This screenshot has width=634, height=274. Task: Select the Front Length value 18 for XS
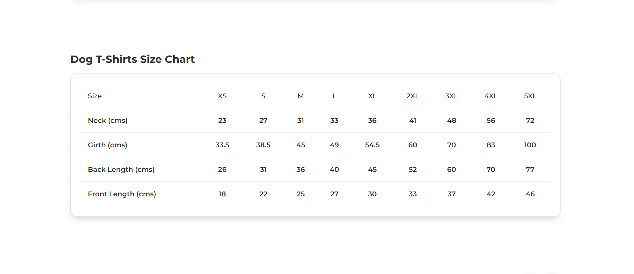[222, 194]
